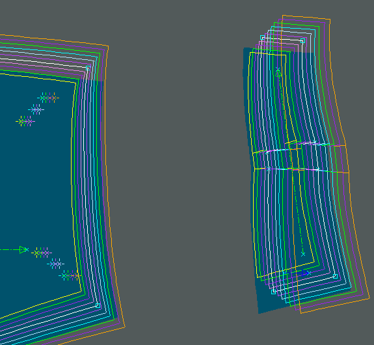The image size is (374, 345).
Task: Click the drill marker cluster beside the grain arrow
Action: coord(42,253)
